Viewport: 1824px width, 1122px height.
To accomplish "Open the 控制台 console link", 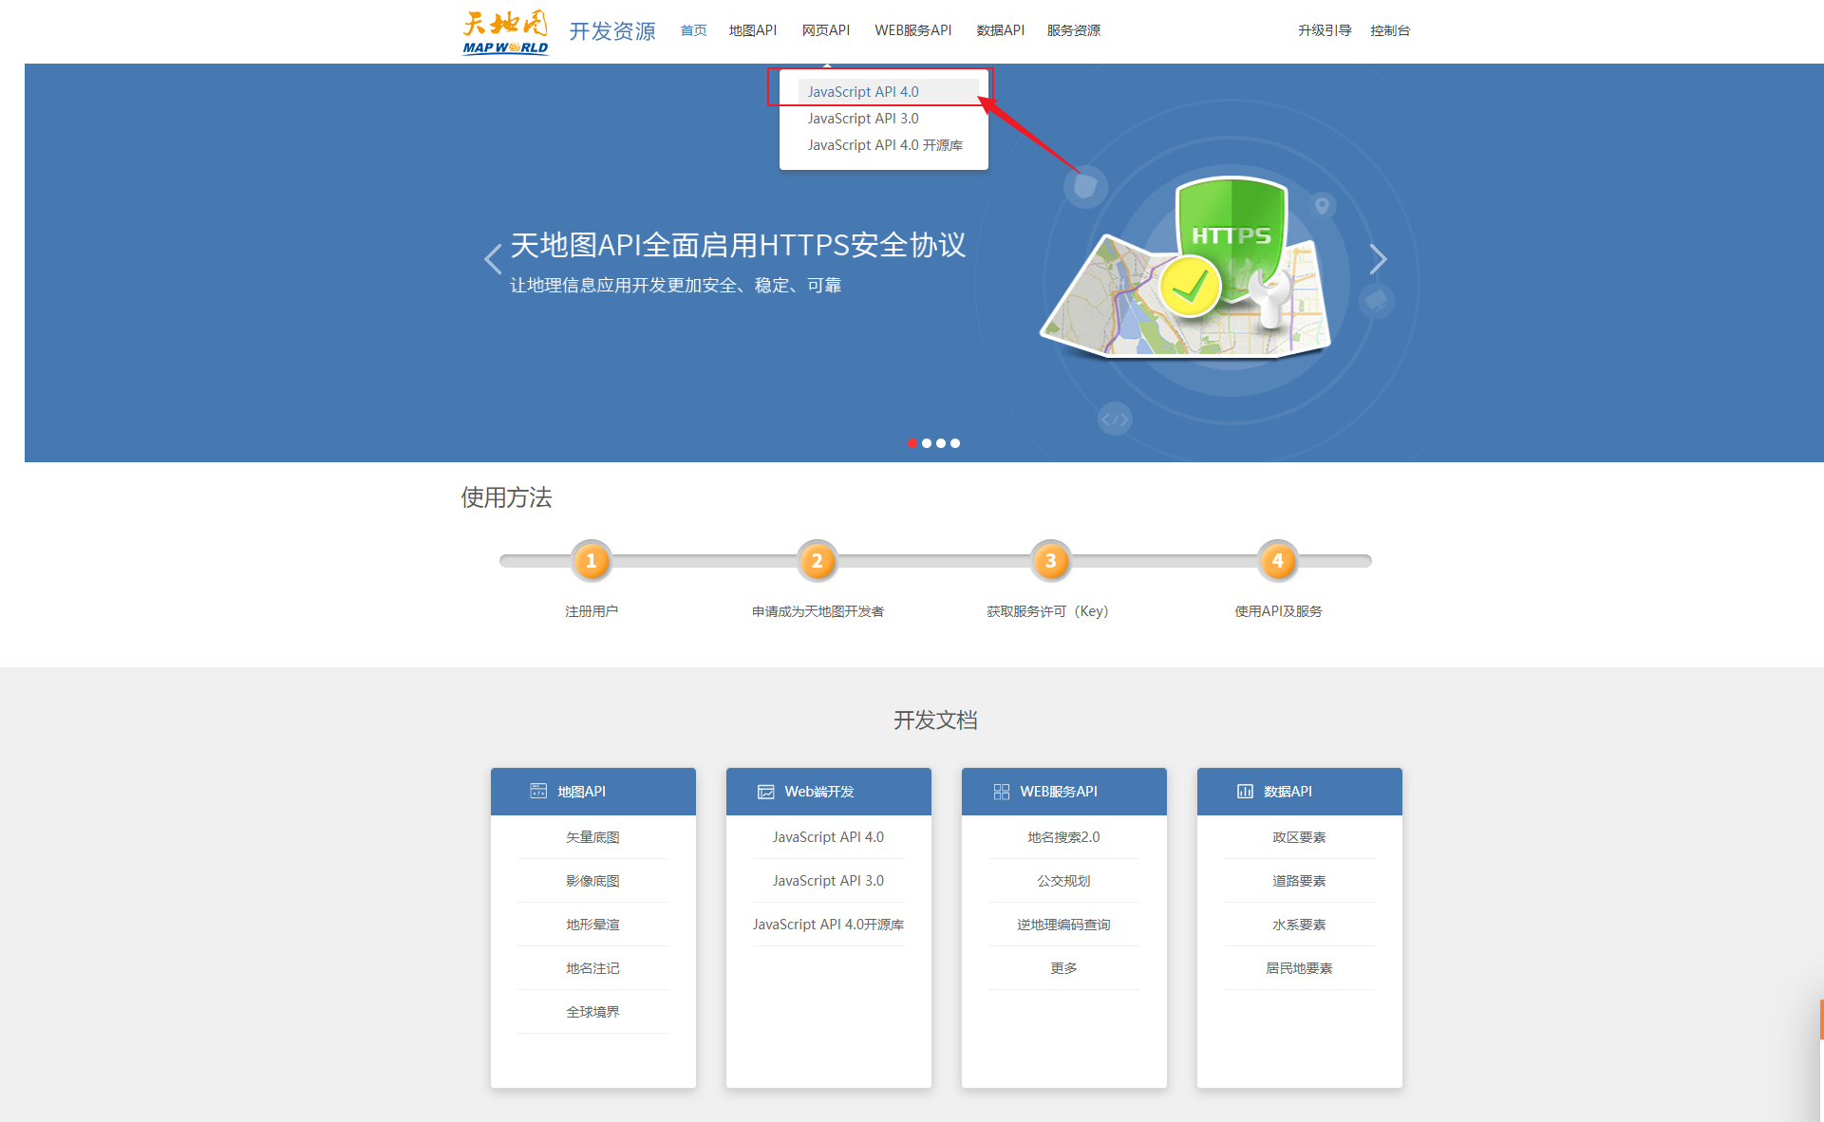I will click(1389, 30).
